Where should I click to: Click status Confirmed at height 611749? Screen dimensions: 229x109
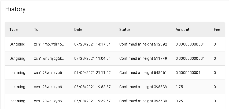143,58
